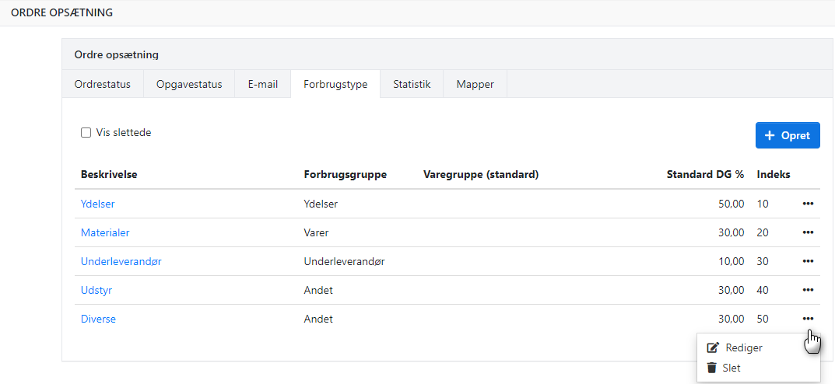Click the trash icon next to Slet
This screenshot has height=384, width=835.
click(712, 368)
